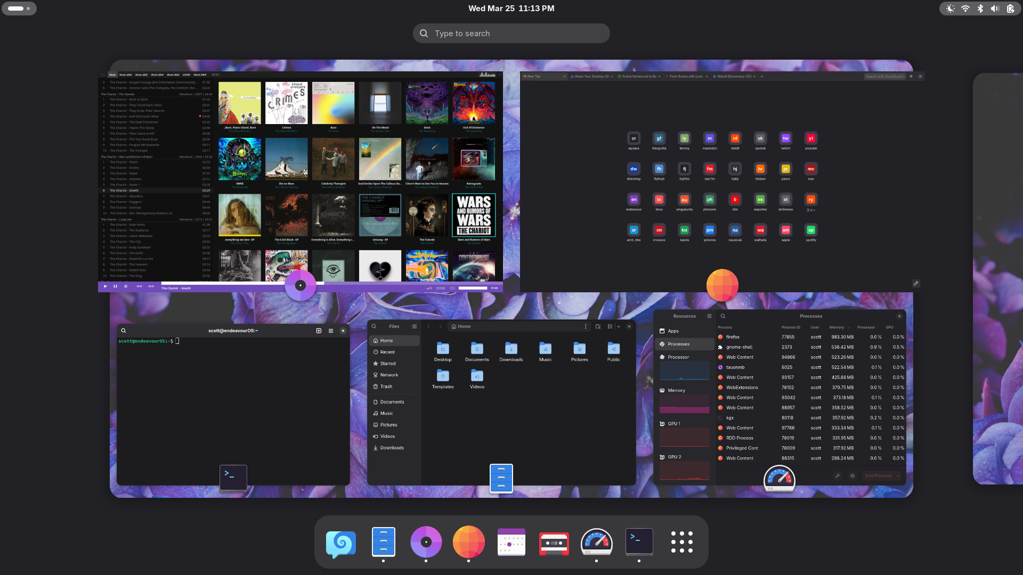Open the End Process dropdown arrow
Image resolution: width=1023 pixels, height=575 pixels.
coord(898,475)
